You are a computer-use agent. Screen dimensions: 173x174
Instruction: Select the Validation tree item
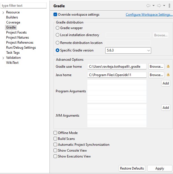(x=13, y=57)
